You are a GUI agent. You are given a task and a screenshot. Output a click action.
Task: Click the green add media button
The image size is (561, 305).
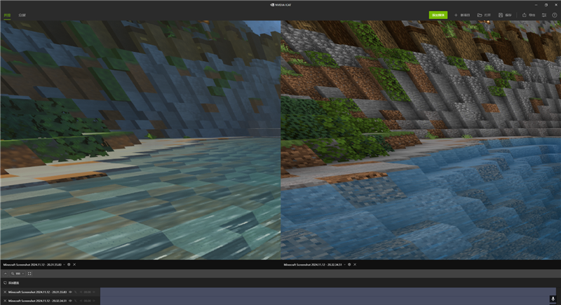point(438,15)
